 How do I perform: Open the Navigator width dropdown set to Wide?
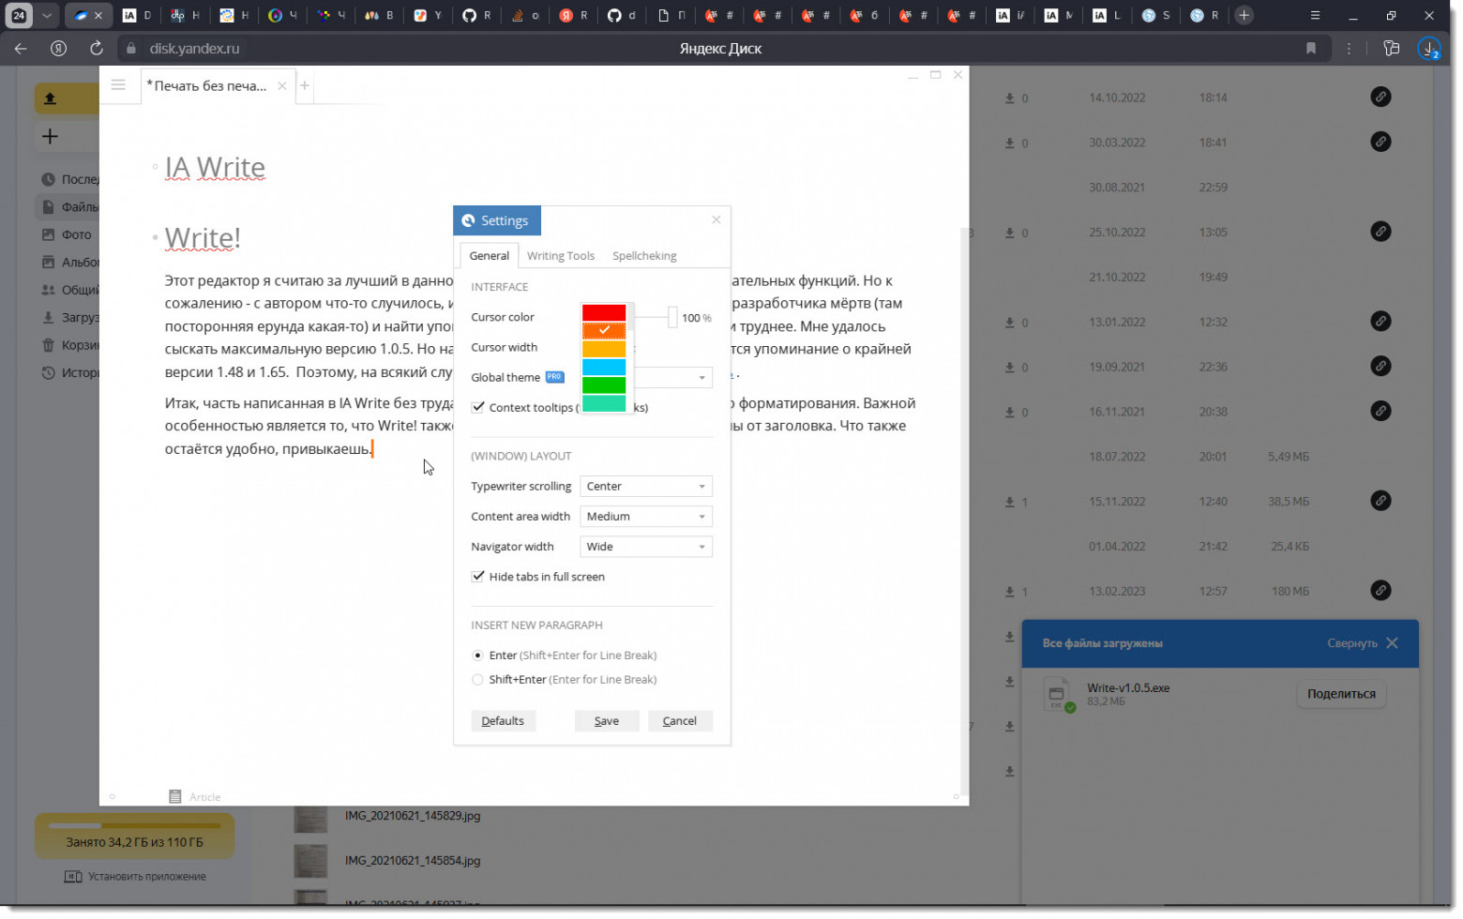pyautogui.click(x=646, y=547)
